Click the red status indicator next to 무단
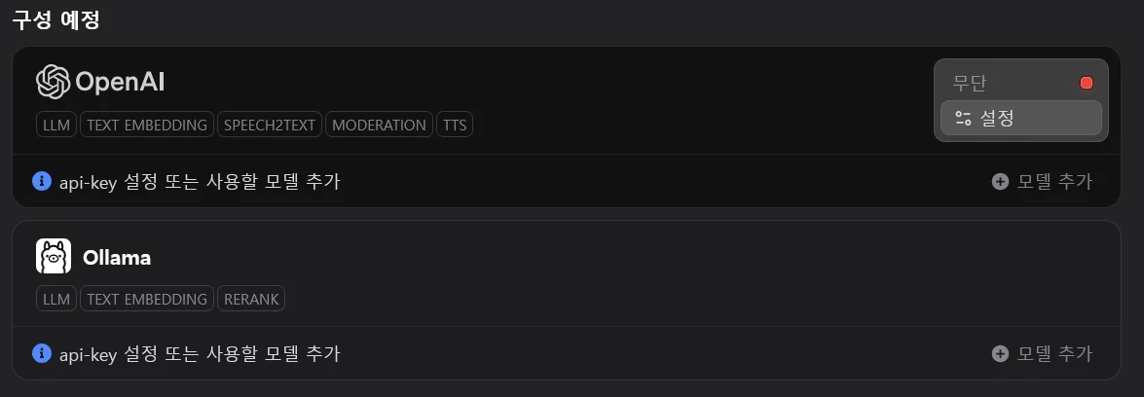This screenshot has height=397, width=1144. click(x=1087, y=83)
